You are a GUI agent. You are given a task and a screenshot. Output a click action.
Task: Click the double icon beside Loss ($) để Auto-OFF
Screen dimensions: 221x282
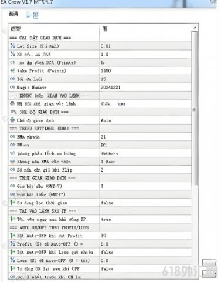12,260
